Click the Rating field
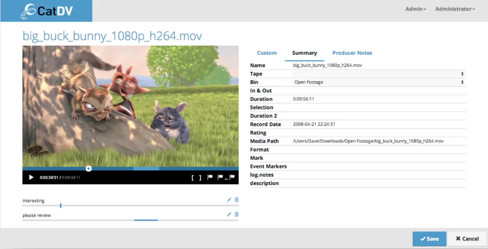This screenshot has height=249, width=488. pyautogui.click(x=378, y=133)
